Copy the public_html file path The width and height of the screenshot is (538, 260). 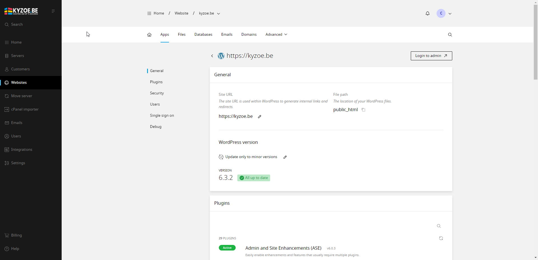coord(363,110)
